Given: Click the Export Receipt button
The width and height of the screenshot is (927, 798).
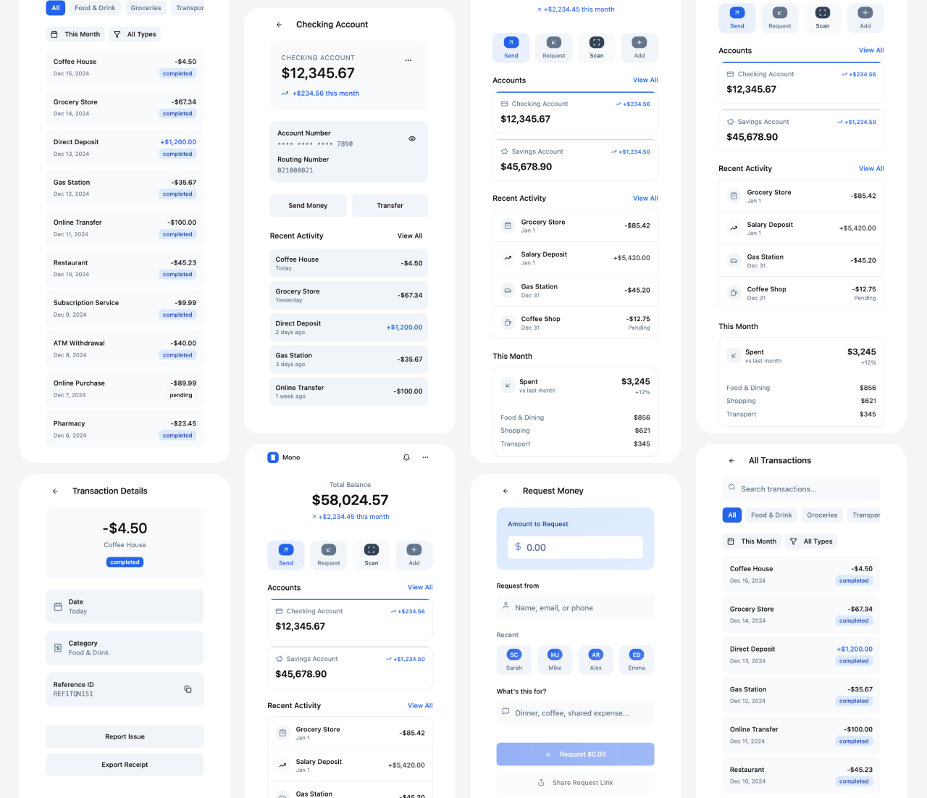Looking at the screenshot, I should tap(125, 765).
